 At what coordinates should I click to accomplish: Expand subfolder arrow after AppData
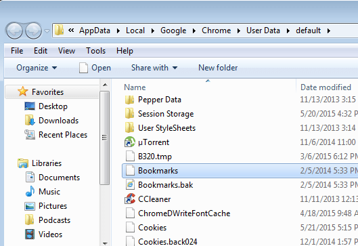118,30
